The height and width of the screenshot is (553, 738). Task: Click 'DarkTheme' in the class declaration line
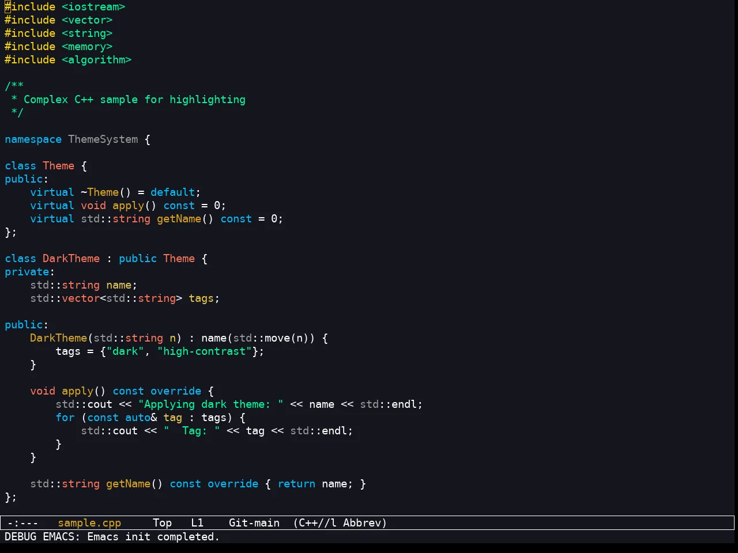click(71, 259)
